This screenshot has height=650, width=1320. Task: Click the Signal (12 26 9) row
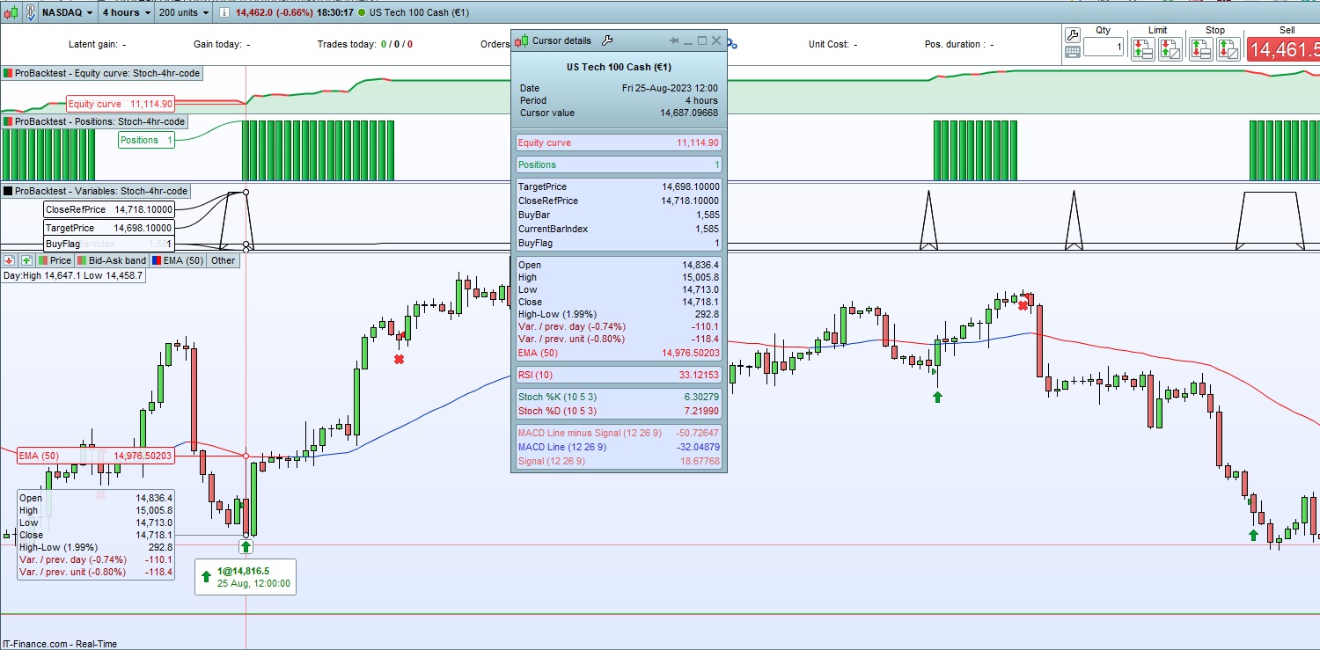[619, 461]
